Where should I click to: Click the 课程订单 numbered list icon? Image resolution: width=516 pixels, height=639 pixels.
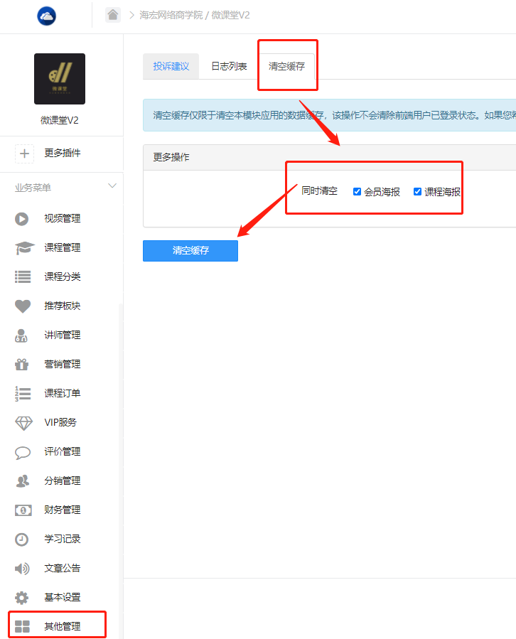click(23, 394)
